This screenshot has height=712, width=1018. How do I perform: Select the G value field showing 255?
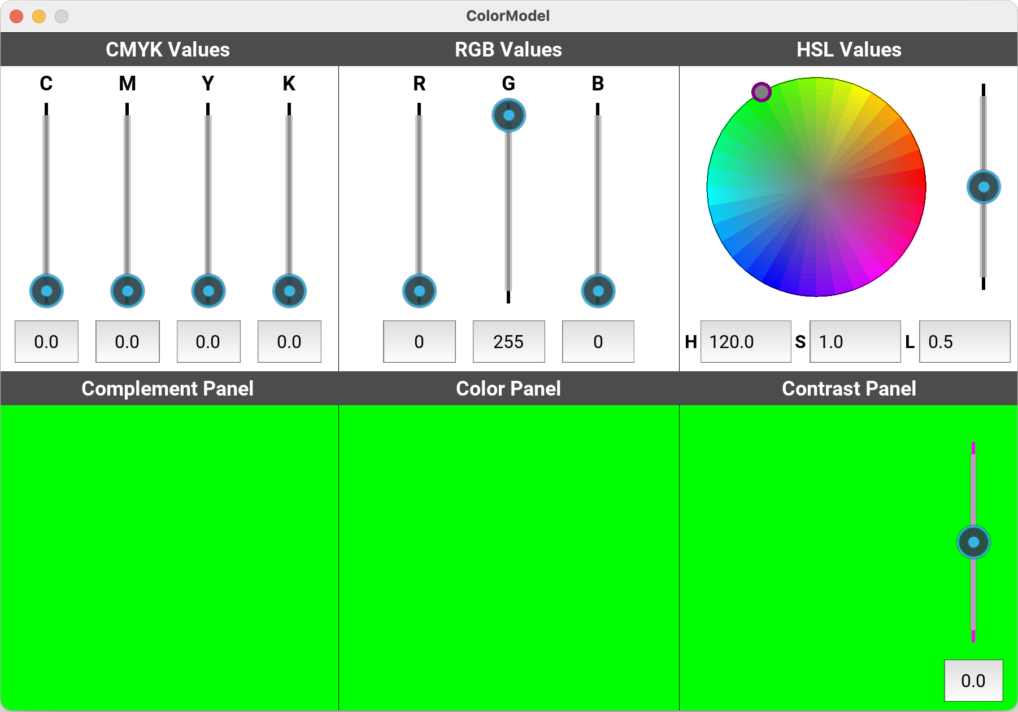point(508,342)
